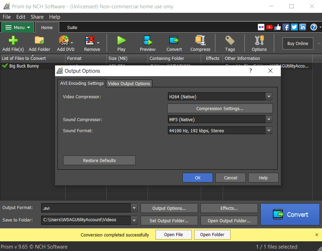Screen dimensions: 322x251
Task: Switch to Video Output Options tab
Action: (129, 83)
